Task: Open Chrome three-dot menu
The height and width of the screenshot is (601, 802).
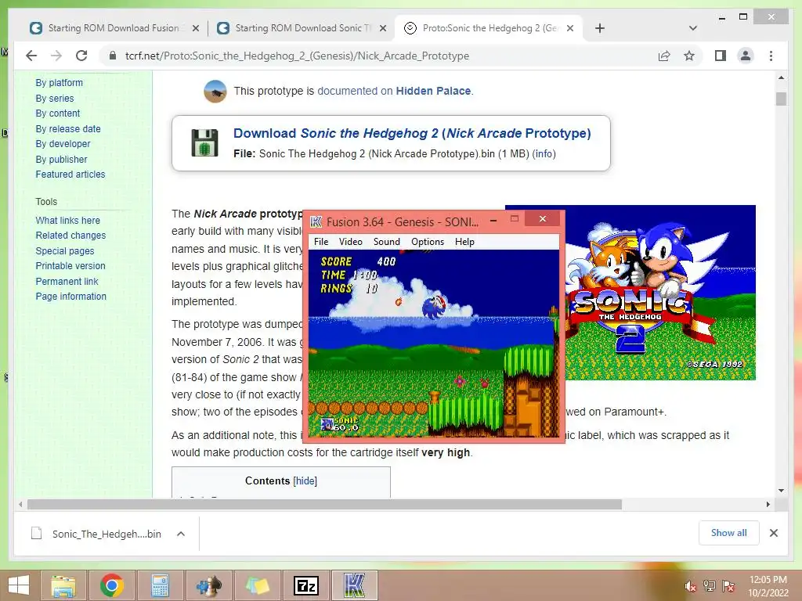Action: tap(771, 56)
